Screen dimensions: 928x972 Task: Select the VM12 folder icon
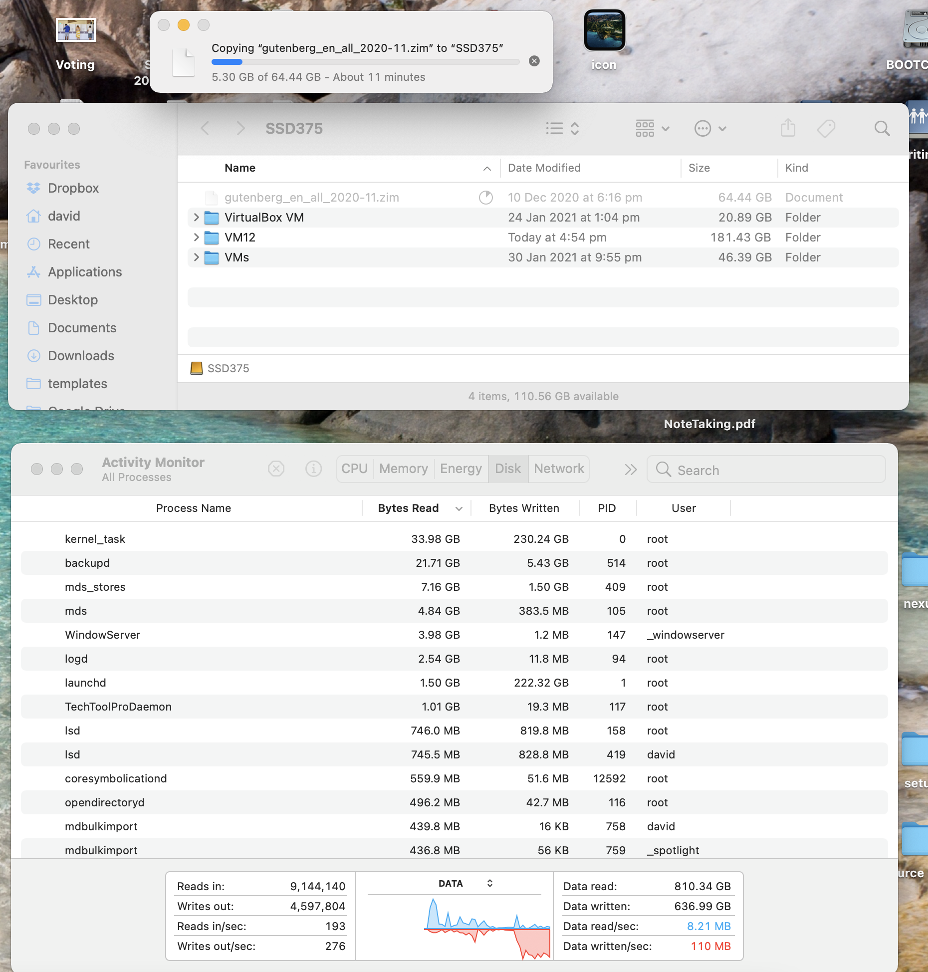click(x=212, y=238)
